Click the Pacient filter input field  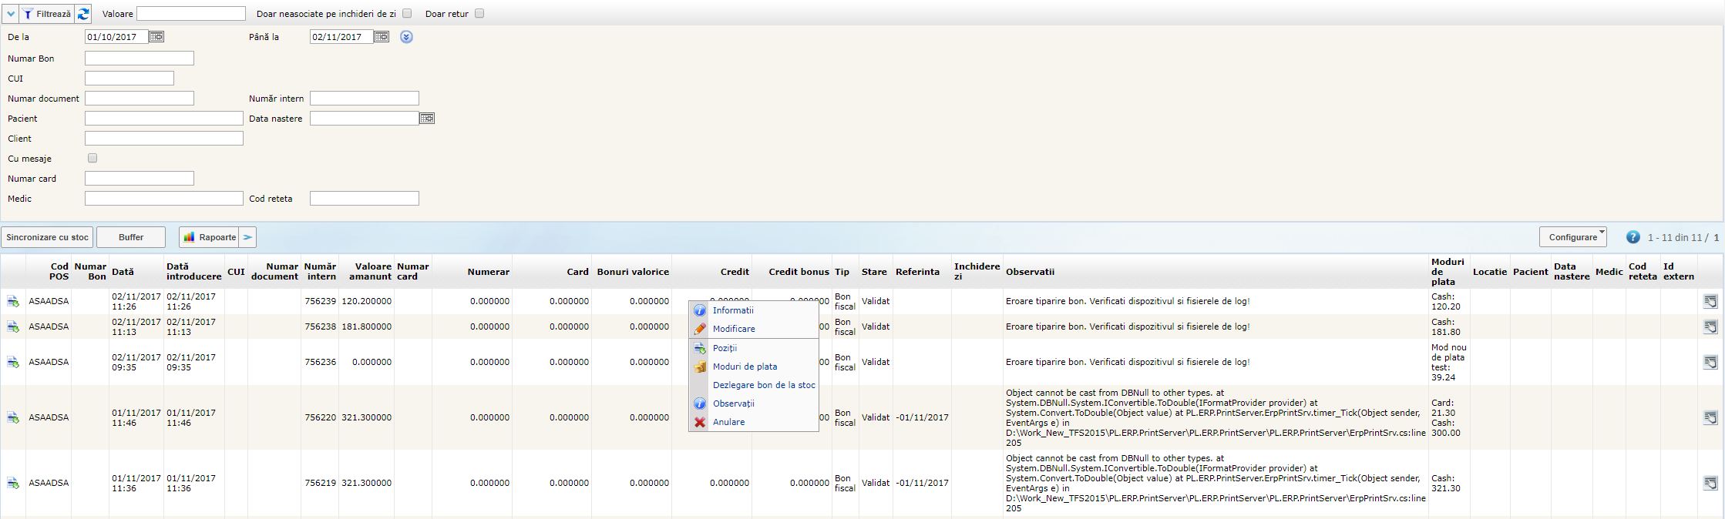coord(163,119)
